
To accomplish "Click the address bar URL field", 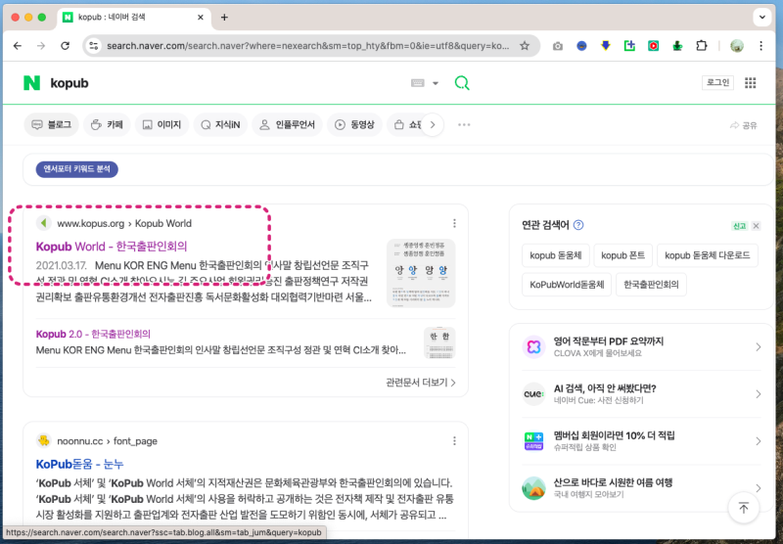I will click(307, 46).
